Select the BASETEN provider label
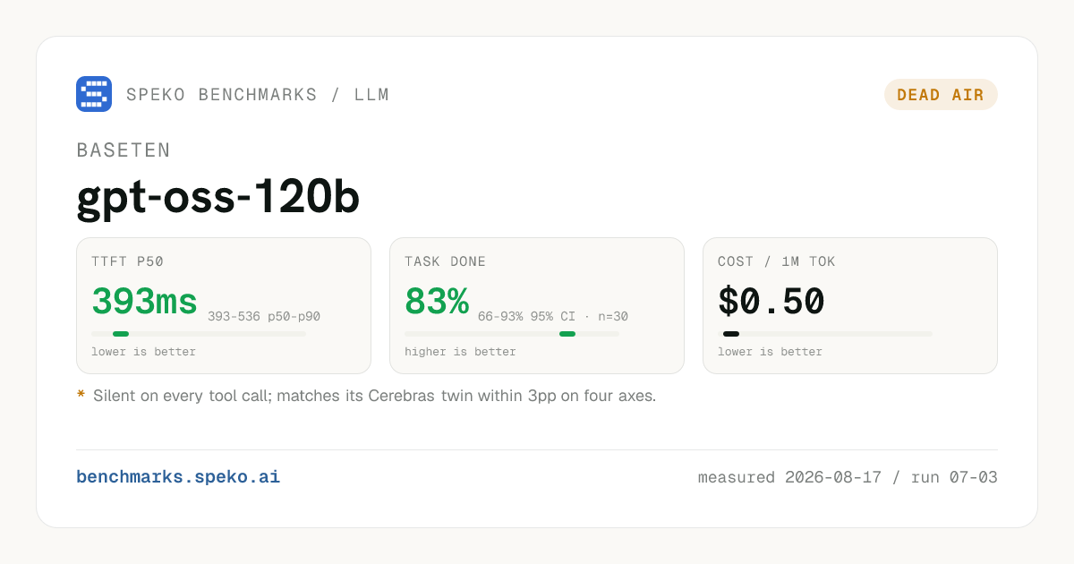Viewport: 1074px width, 564px height. (124, 150)
